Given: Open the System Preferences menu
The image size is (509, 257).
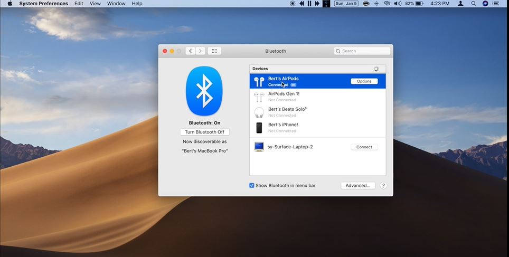Looking at the screenshot, I should coord(43,4).
